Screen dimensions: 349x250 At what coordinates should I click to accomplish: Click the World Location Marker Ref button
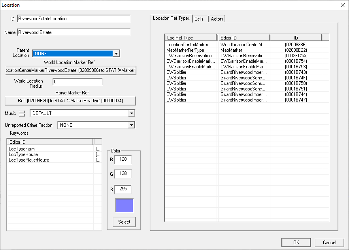[x=70, y=70]
